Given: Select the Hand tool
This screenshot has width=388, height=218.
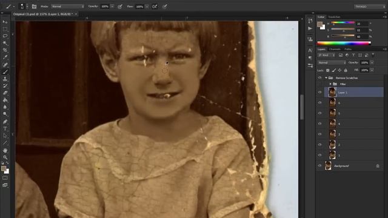Looking at the screenshot, I should tap(5, 150).
